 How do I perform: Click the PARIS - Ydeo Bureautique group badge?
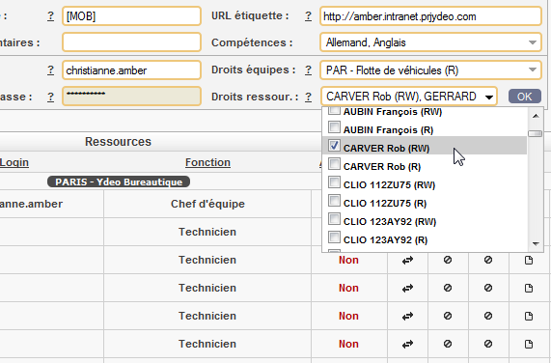(119, 182)
